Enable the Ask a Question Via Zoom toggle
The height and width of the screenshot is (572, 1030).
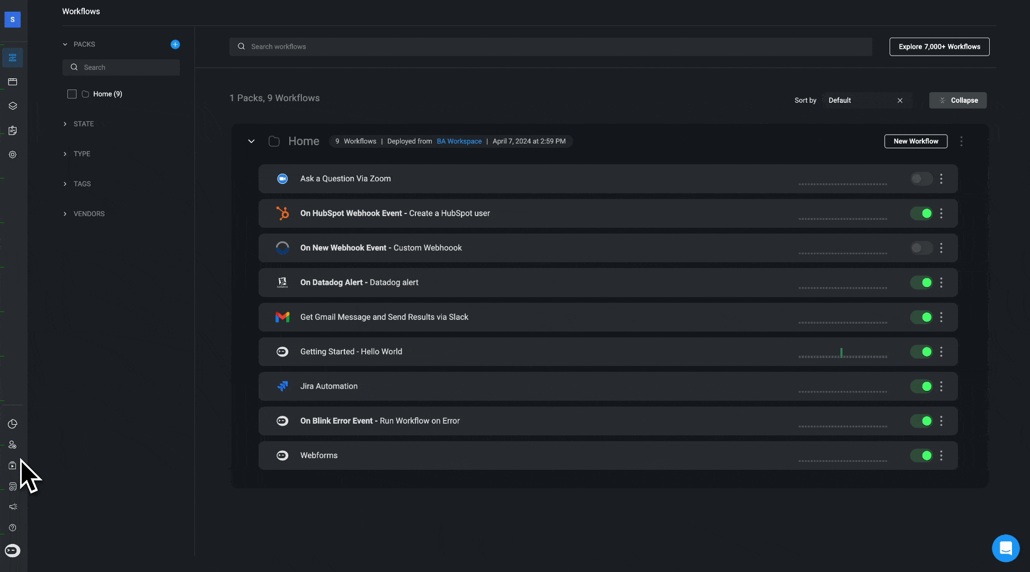[x=921, y=179]
